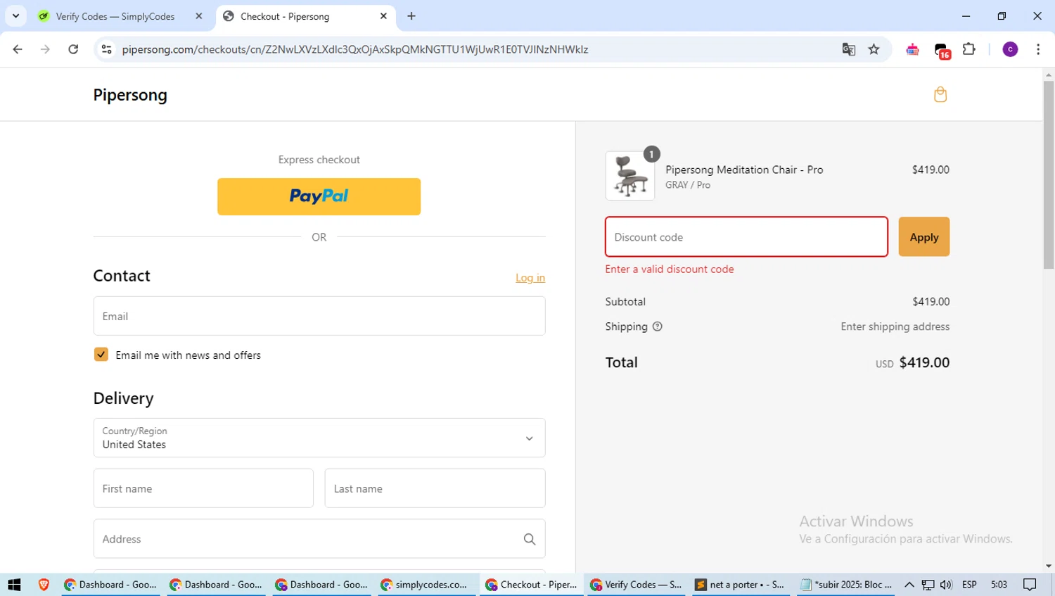Click the Discount code field
The image size is (1055, 596).
[746, 237]
